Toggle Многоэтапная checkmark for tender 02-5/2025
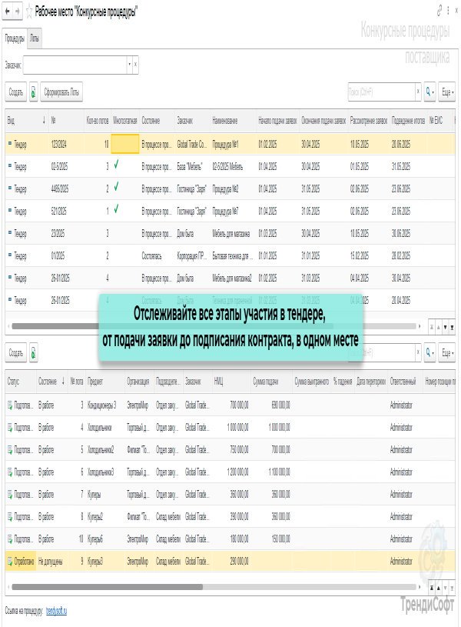Screen dimensions: 461x627 coord(116,165)
